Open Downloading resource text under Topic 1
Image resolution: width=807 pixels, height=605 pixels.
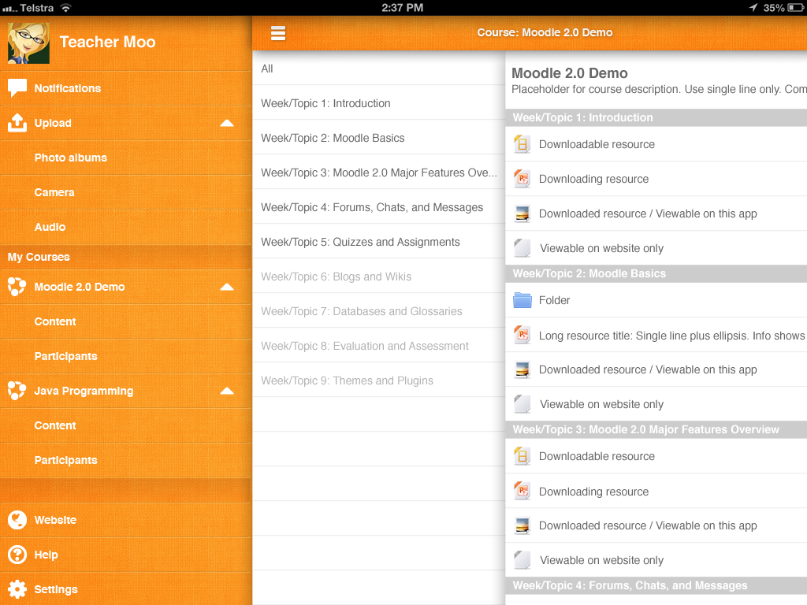593,179
